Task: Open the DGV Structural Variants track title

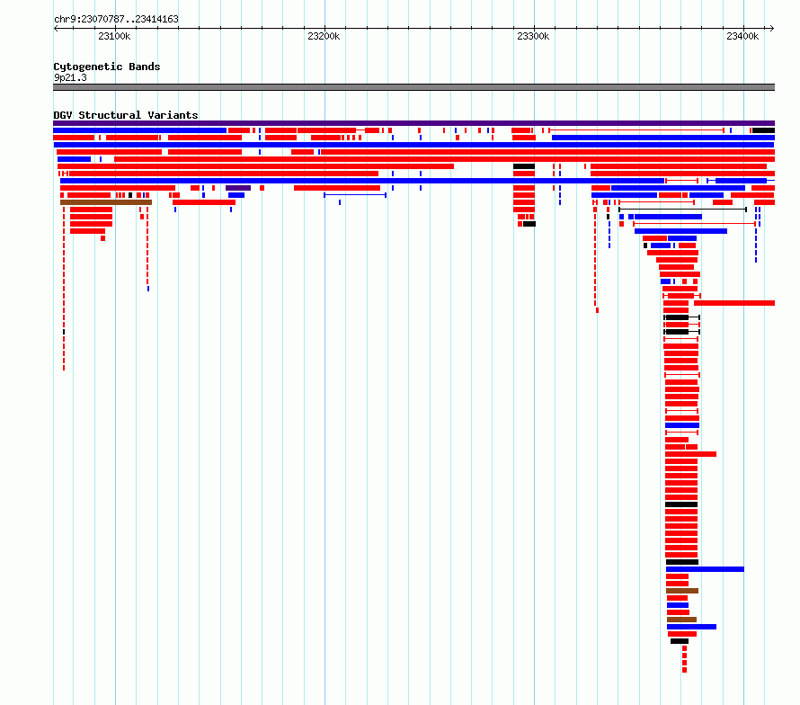Action: (x=126, y=115)
